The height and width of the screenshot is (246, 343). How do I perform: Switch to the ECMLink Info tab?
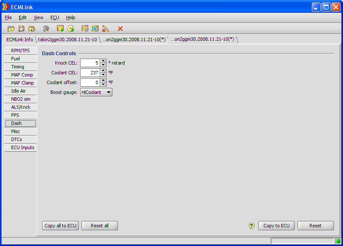tap(20, 40)
